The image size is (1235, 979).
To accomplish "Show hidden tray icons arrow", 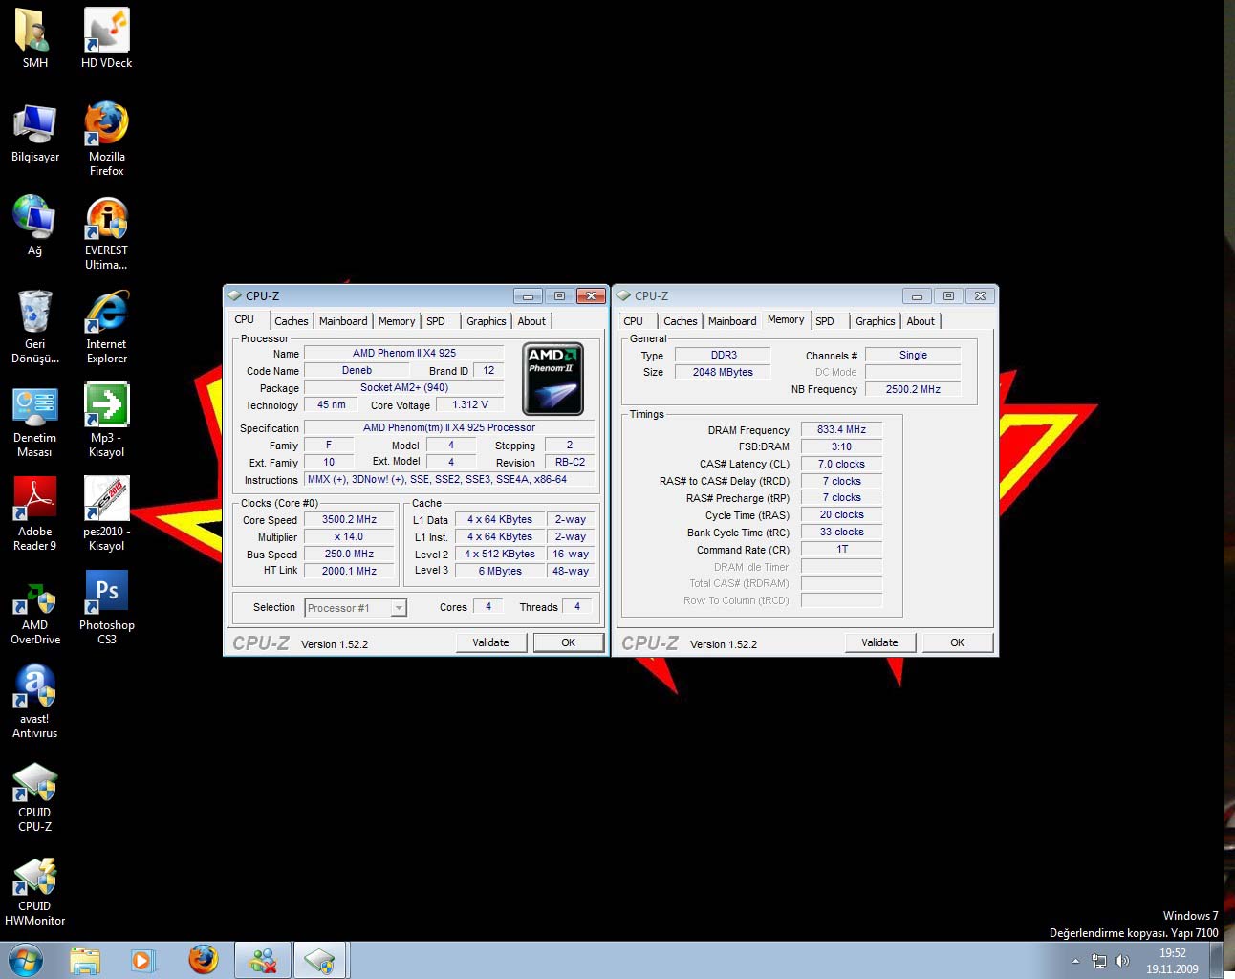I will pyautogui.click(x=1075, y=961).
